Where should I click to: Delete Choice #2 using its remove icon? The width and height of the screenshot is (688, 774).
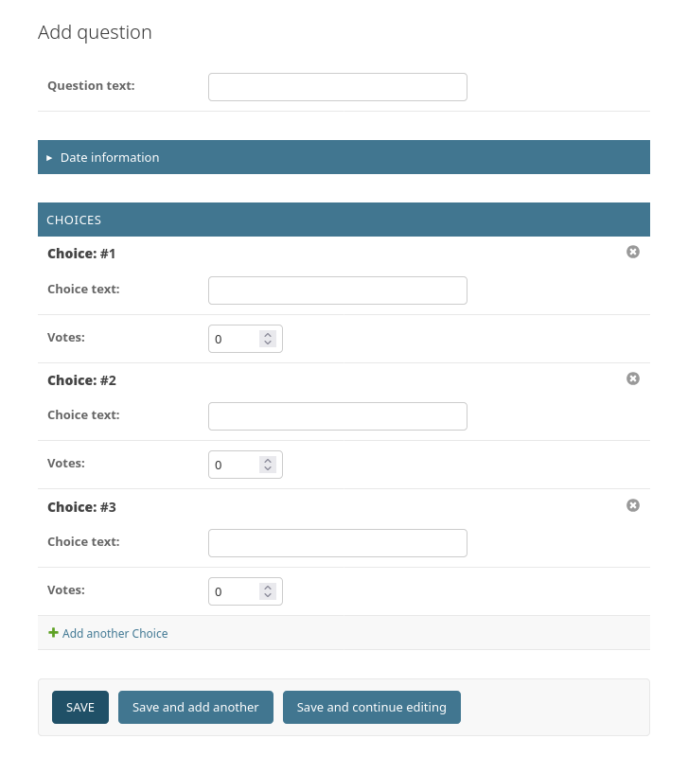[632, 378]
